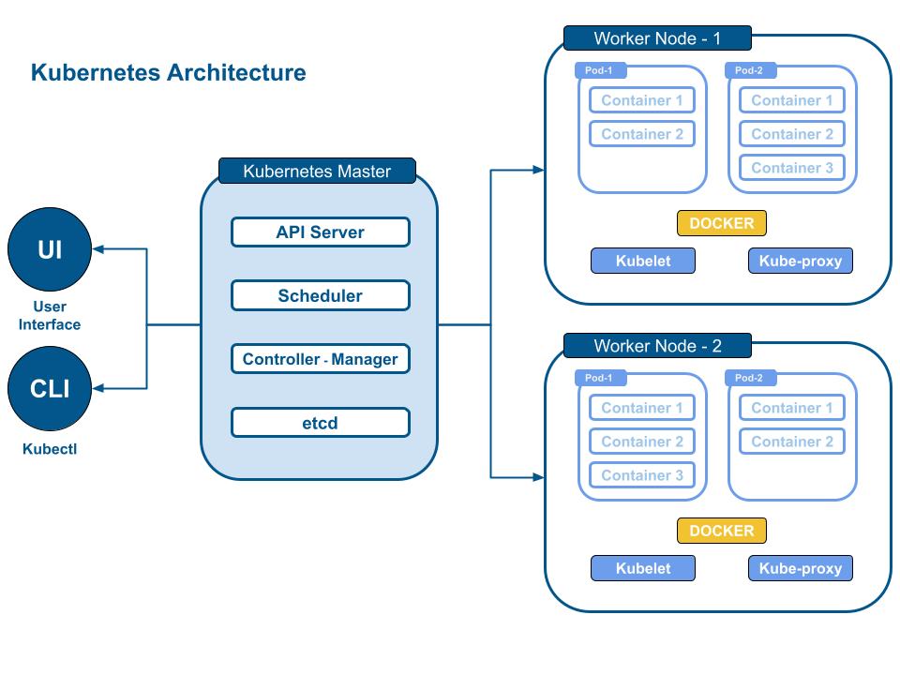Select the etcd box

tap(321, 423)
